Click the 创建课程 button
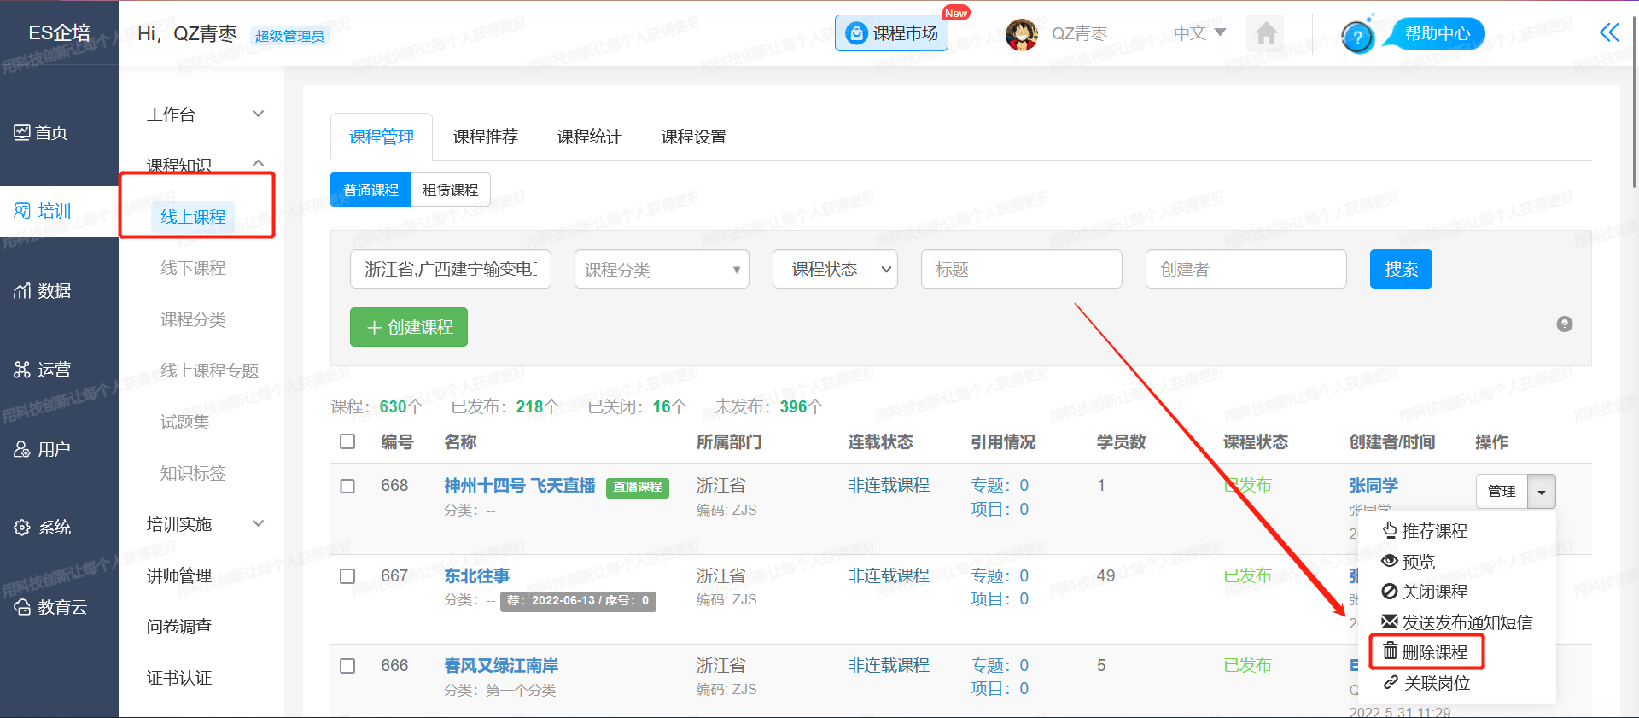1639x718 pixels. 409,327
